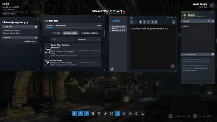
Task: Open Sarafan profile avatar in friends panel
Action: [x=185, y=16]
